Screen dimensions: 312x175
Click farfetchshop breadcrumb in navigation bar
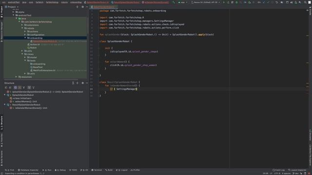[x=52, y=2]
